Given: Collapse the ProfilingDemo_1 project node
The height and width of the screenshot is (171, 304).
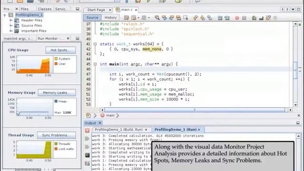Looking at the screenshot, I should coord(5,15).
